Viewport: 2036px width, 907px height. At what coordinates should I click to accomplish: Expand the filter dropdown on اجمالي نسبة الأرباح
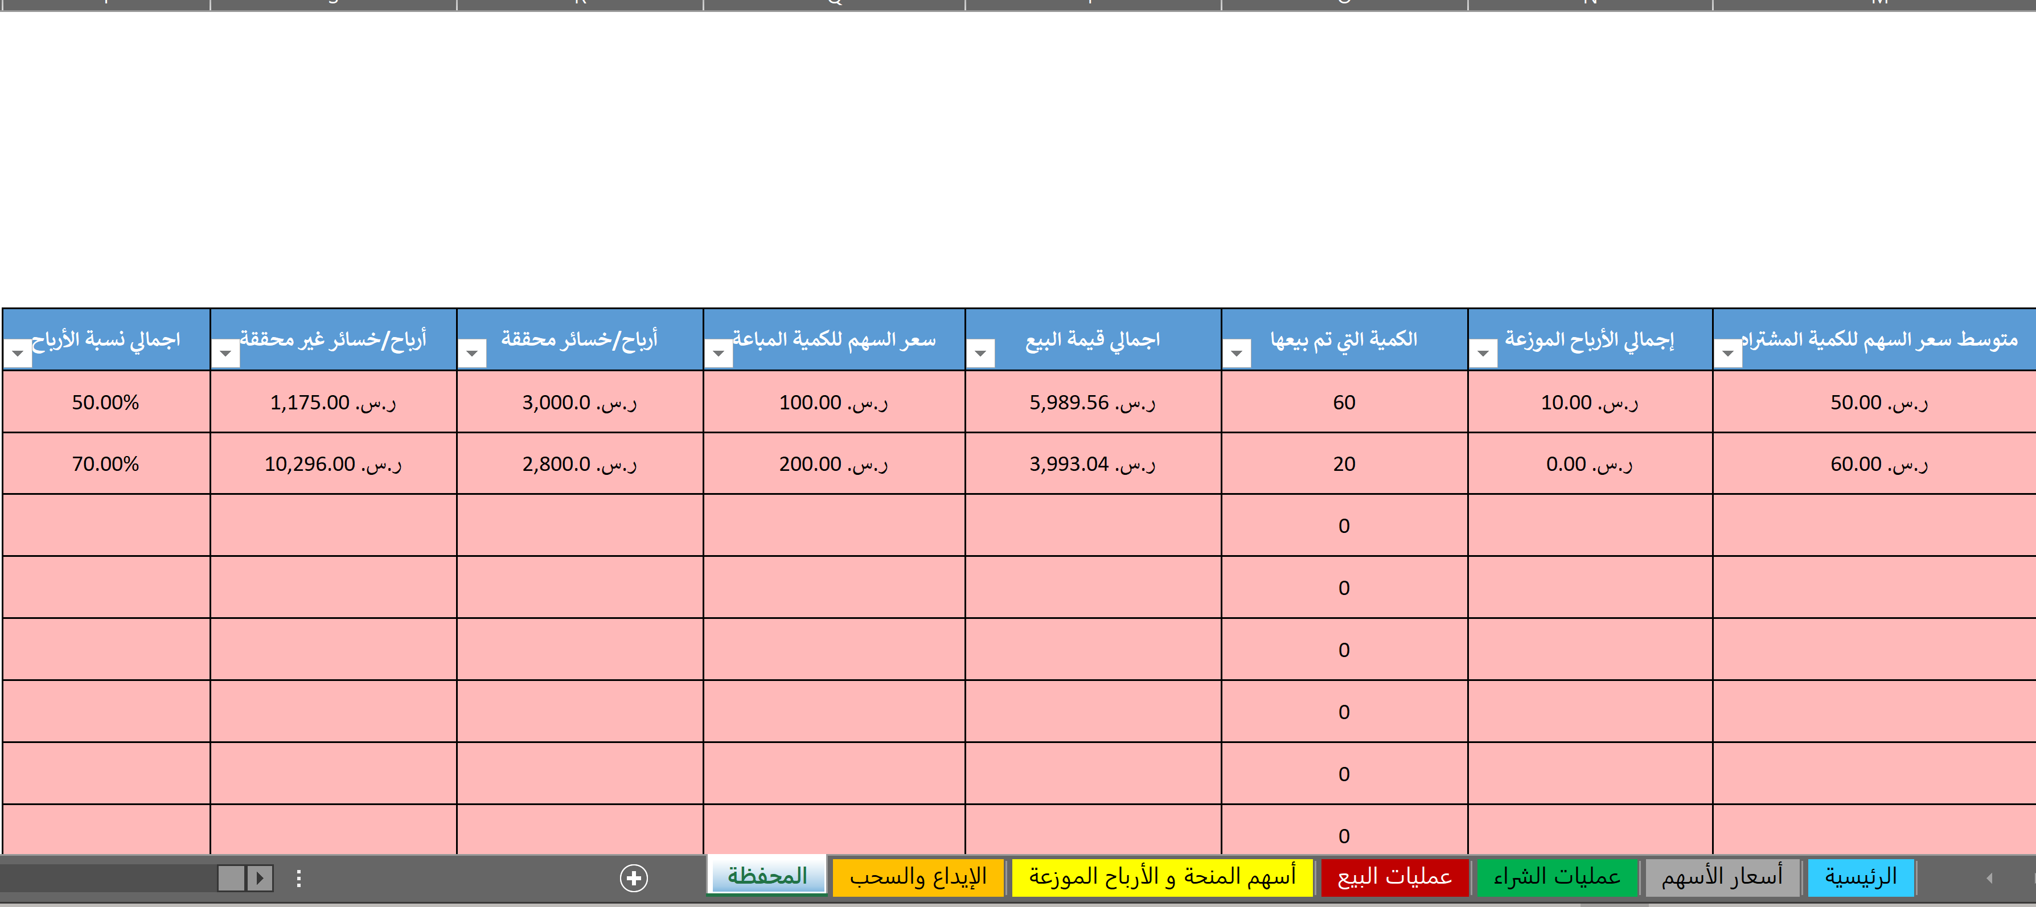pyautogui.click(x=18, y=355)
